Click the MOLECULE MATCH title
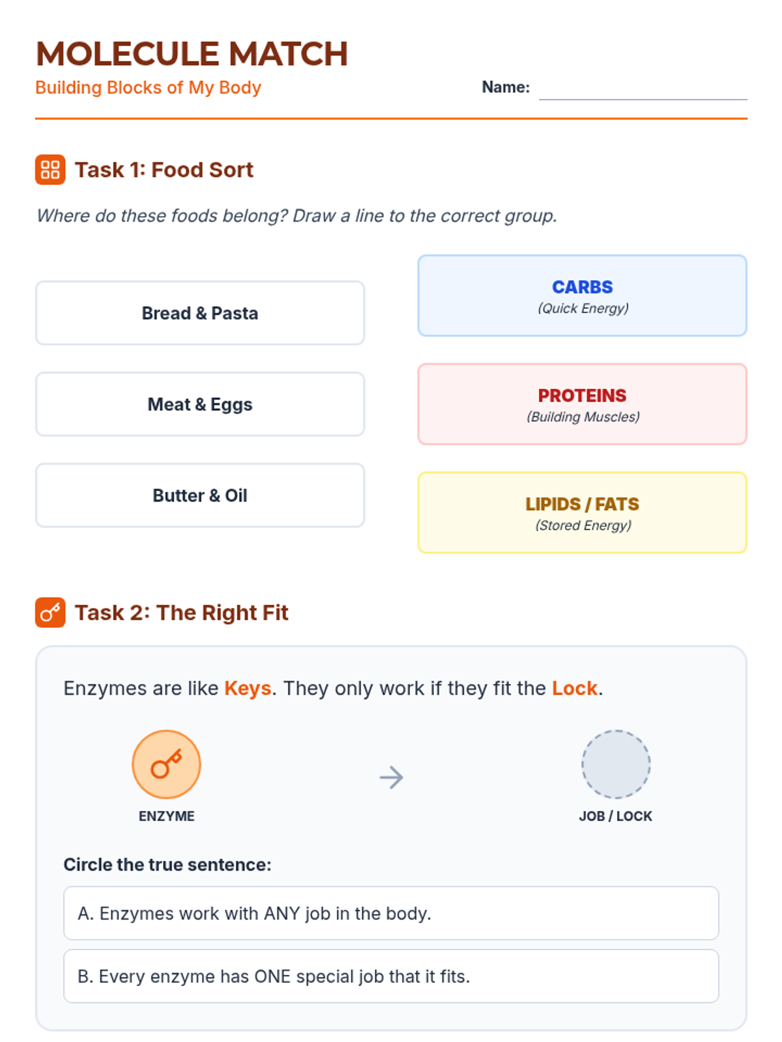This screenshot has height=1042, width=782. (x=192, y=54)
